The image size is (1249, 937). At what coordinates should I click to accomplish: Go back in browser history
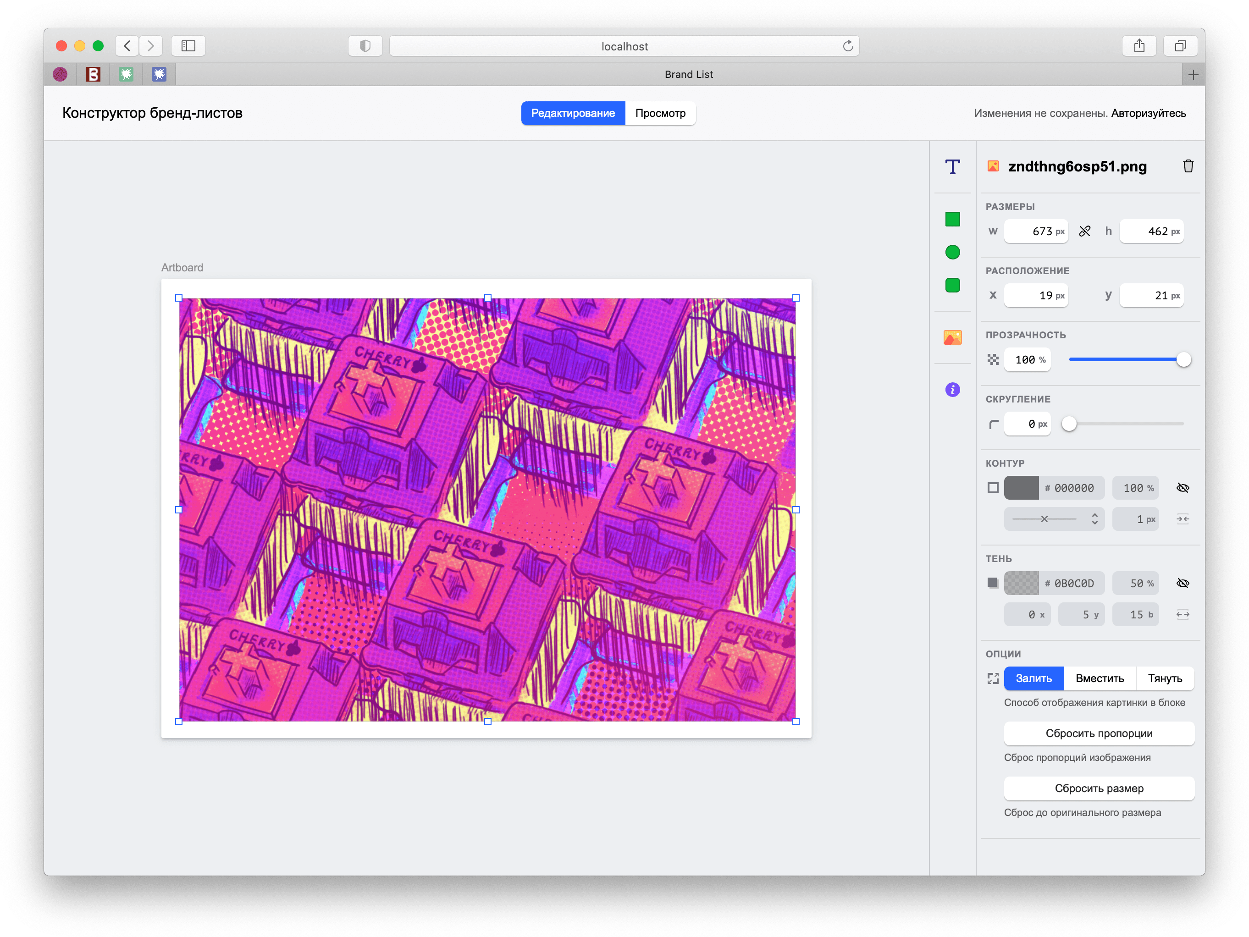click(x=127, y=46)
